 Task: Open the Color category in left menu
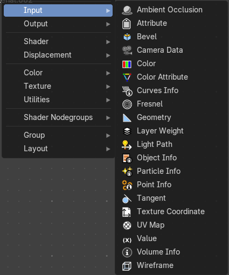[58, 73]
